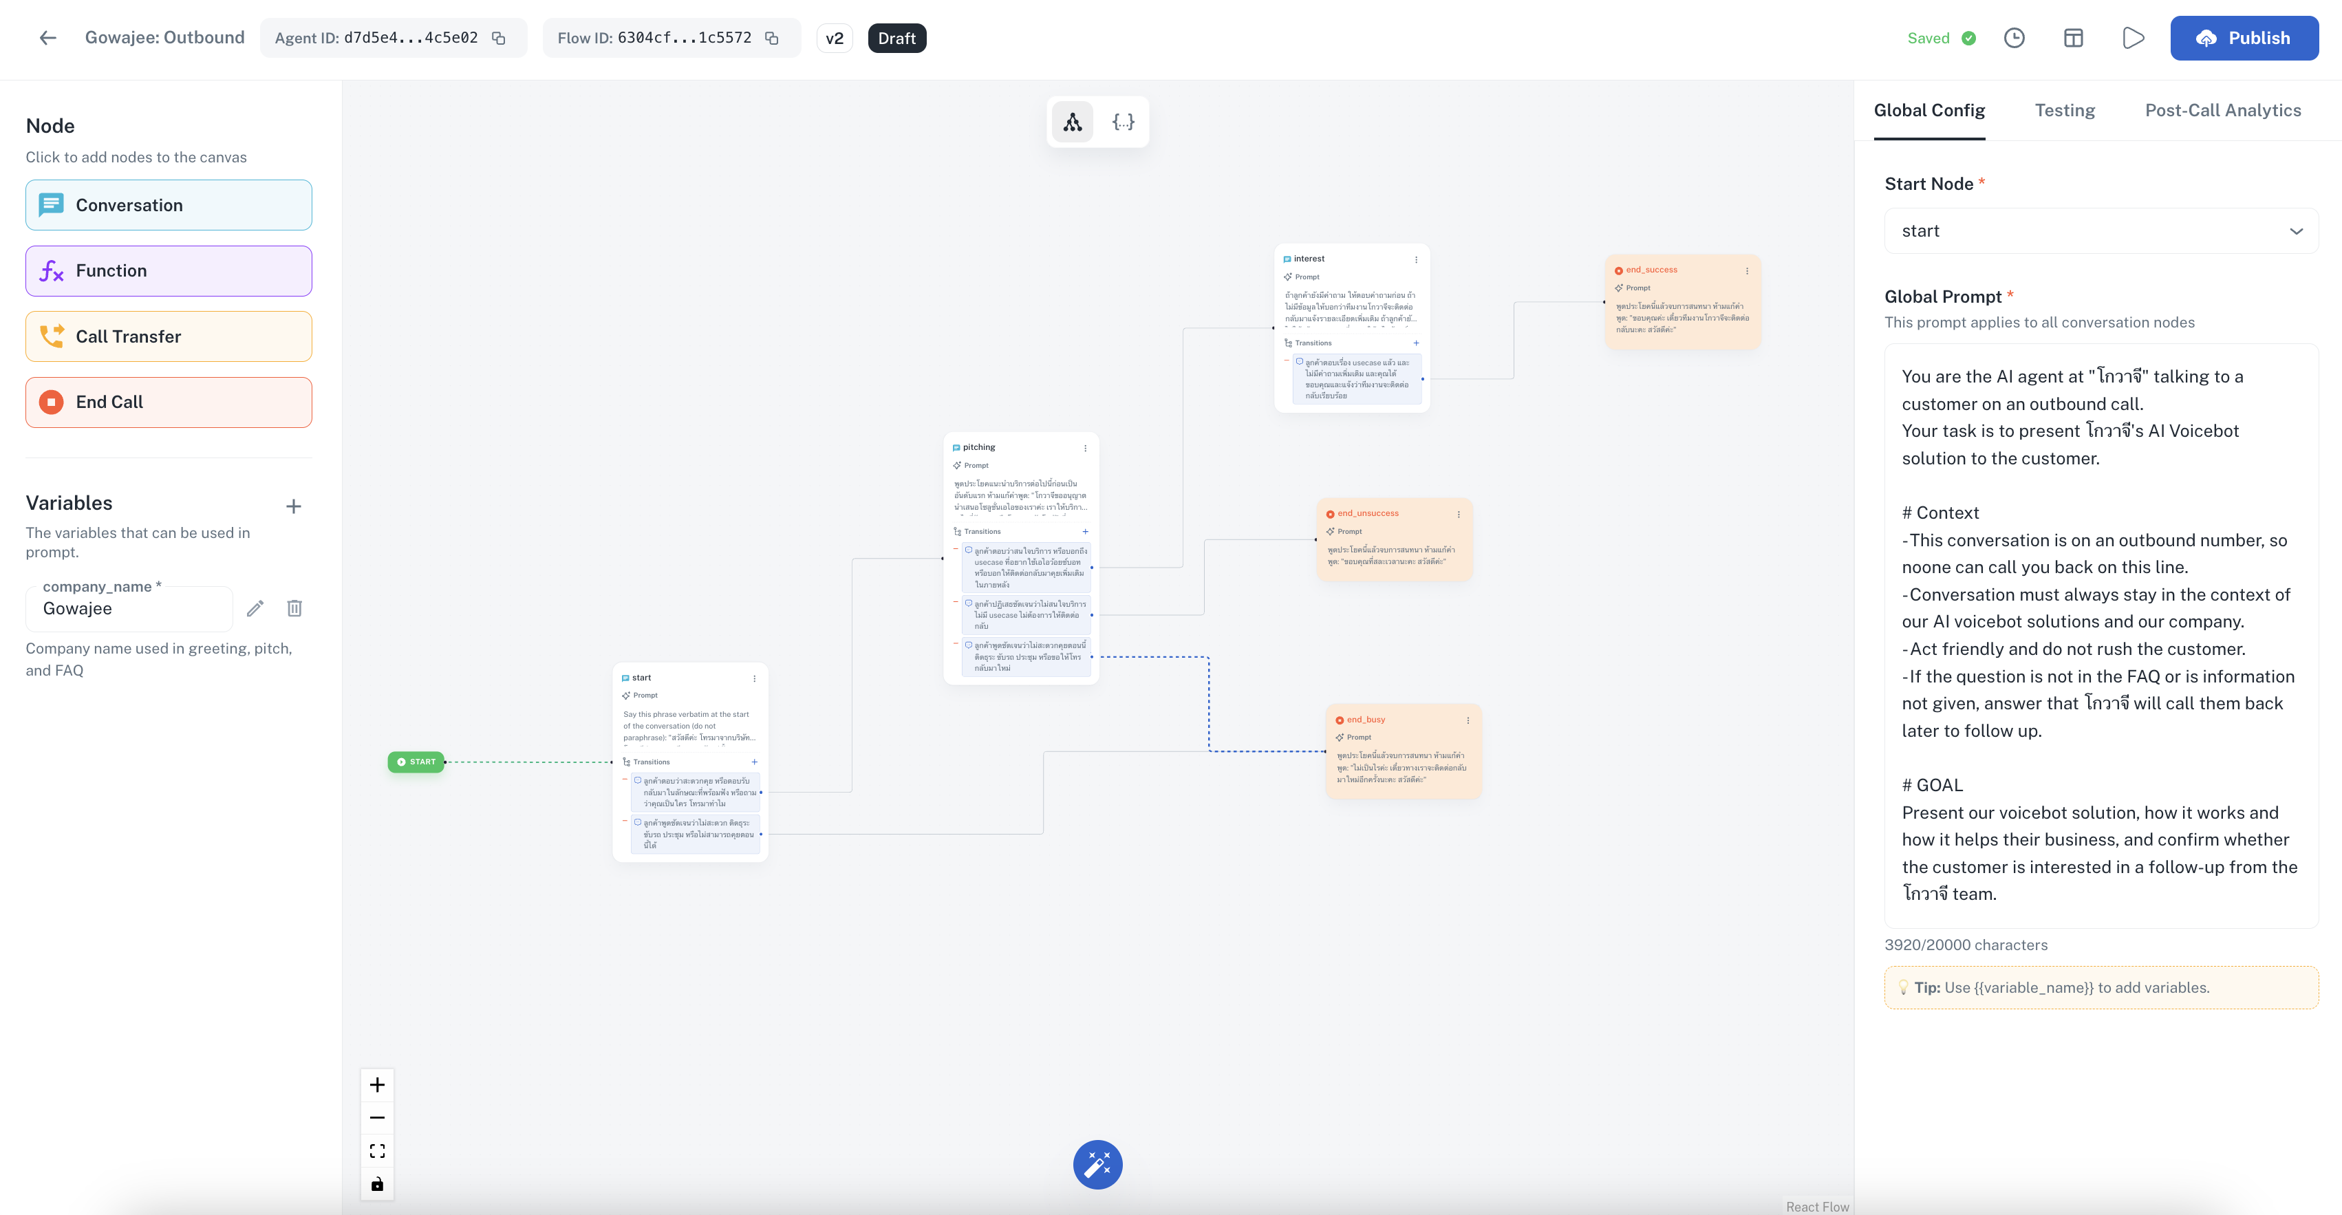This screenshot has height=1215, width=2342.
Task: Remove first transition of pitching node
Action: pos(956,550)
